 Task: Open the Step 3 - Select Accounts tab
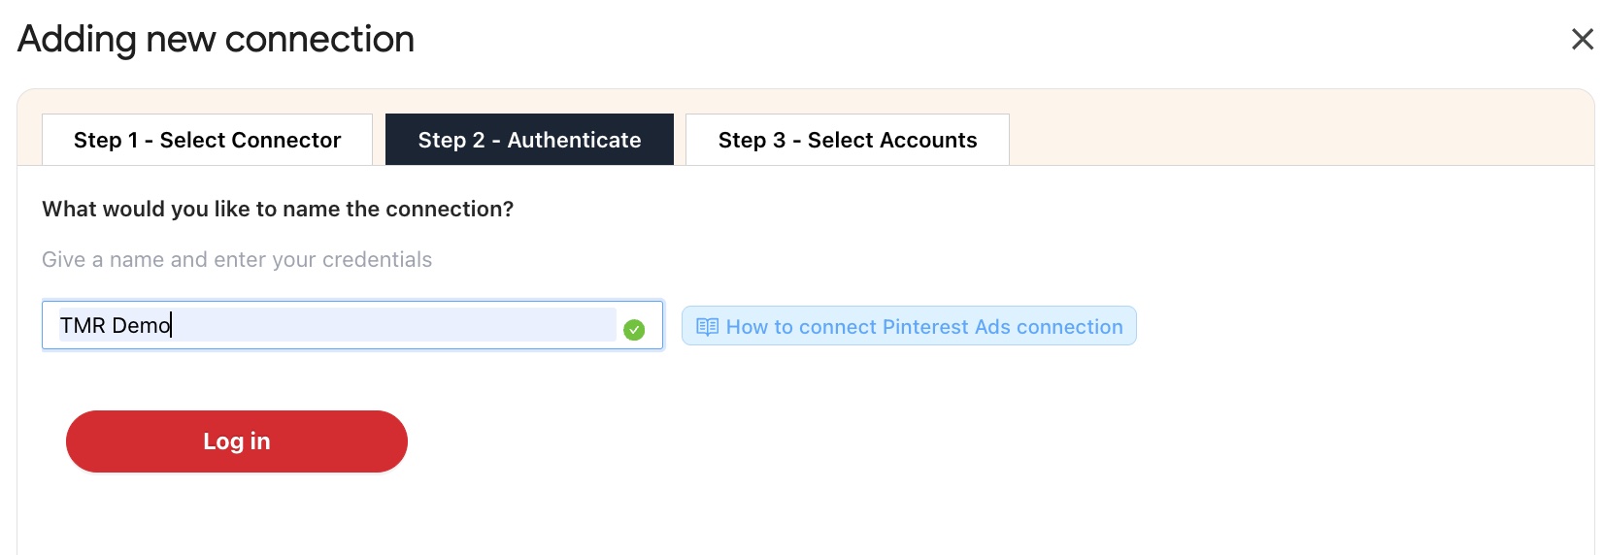(847, 140)
